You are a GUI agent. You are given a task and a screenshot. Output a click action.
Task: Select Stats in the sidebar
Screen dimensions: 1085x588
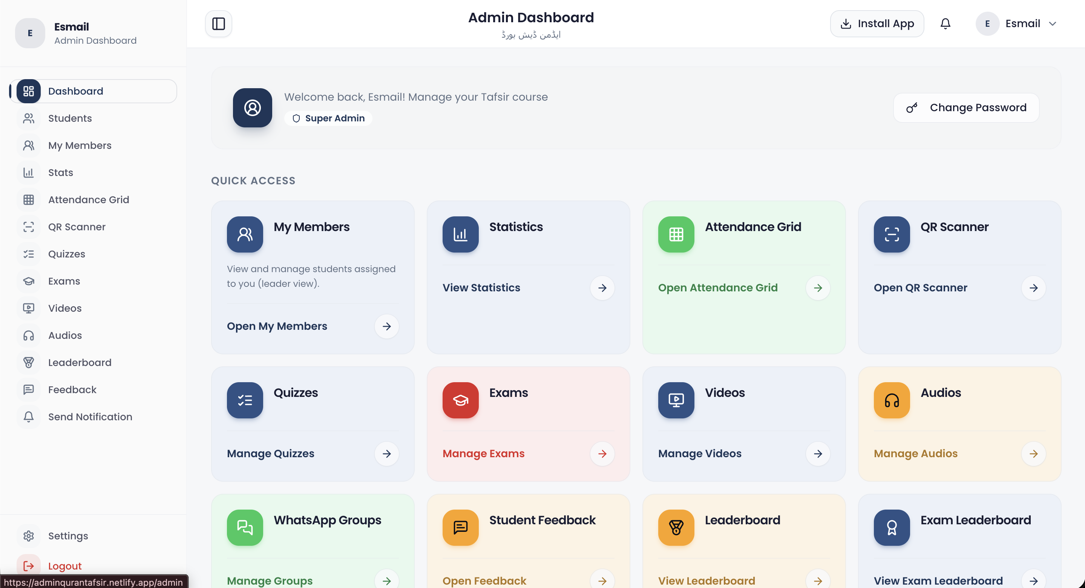tap(93, 173)
